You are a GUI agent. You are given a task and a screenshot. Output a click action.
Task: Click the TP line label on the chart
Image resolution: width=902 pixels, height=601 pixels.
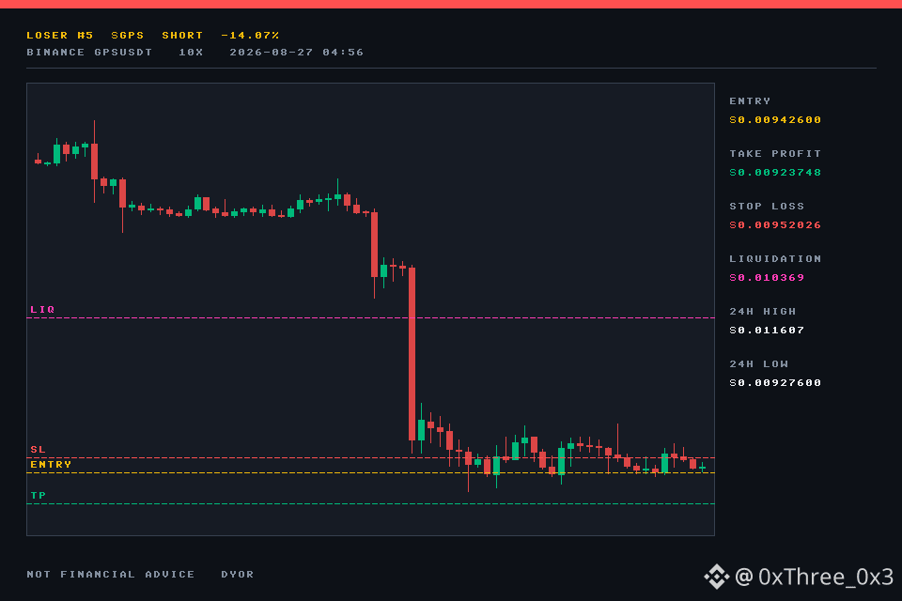pyautogui.click(x=38, y=495)
